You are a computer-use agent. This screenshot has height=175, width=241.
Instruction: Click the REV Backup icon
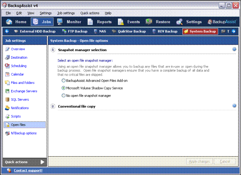[x=154, y=32]
